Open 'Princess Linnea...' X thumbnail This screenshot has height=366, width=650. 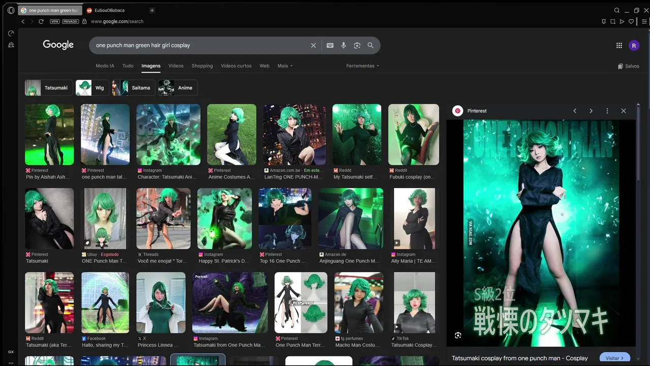tap(161, 302)
